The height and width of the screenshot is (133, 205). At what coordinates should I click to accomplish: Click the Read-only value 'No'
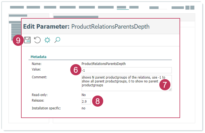coord(84,95)
